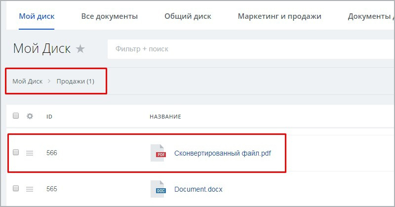Select the Маркетинг и продажи tab

279,16
